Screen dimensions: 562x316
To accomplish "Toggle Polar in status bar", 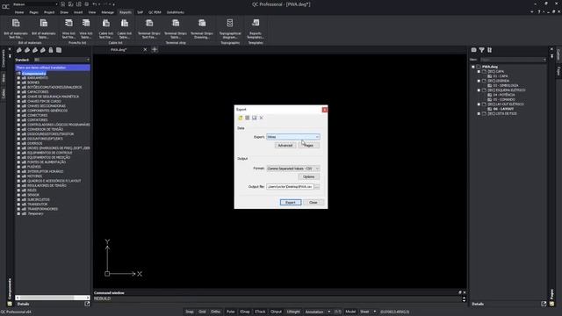I will coord(230,312).
